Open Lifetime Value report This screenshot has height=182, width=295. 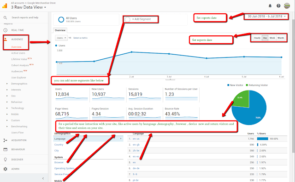point(19,59)
